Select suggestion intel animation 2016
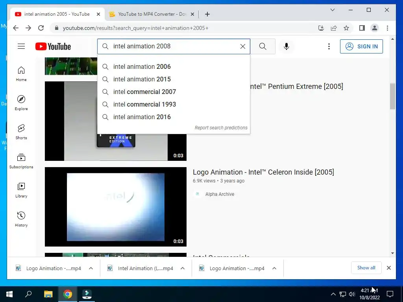The image size is (403, 302). click(x=174, y=117)
